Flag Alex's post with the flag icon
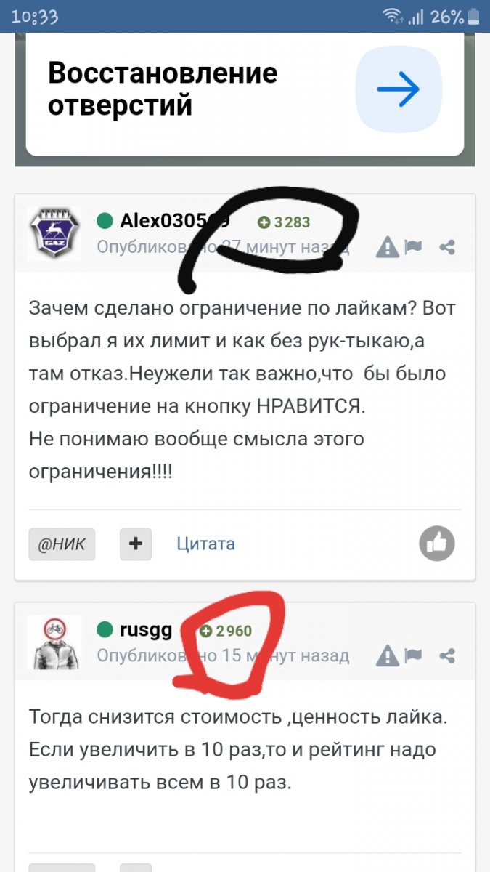Screen dimensions: 490x872 (414, 247)
